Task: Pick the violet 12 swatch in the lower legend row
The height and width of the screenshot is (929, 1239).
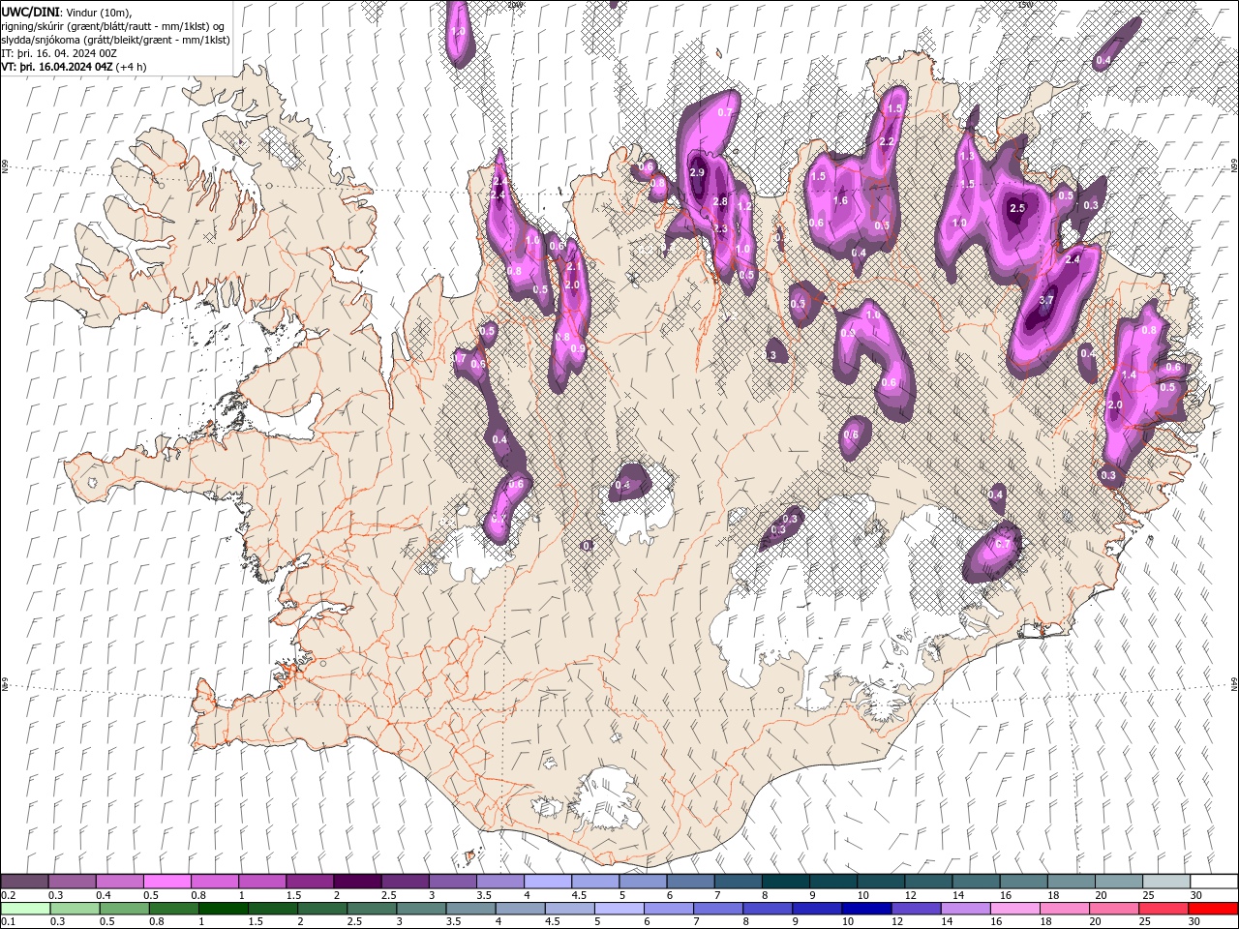Action: pyautogui.click(x=916, y=909)
